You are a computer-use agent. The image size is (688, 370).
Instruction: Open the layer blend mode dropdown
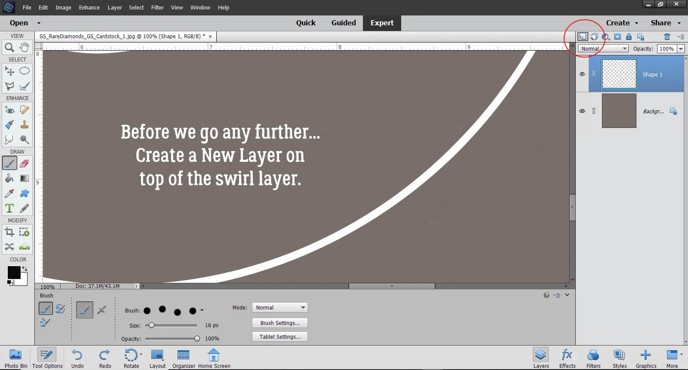603,49
